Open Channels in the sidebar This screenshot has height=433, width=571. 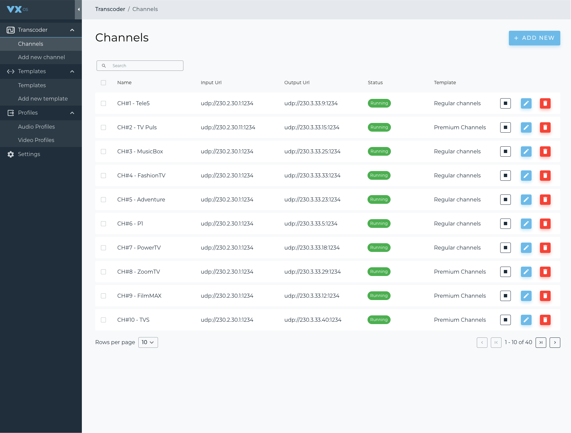(x=41, y=44)
